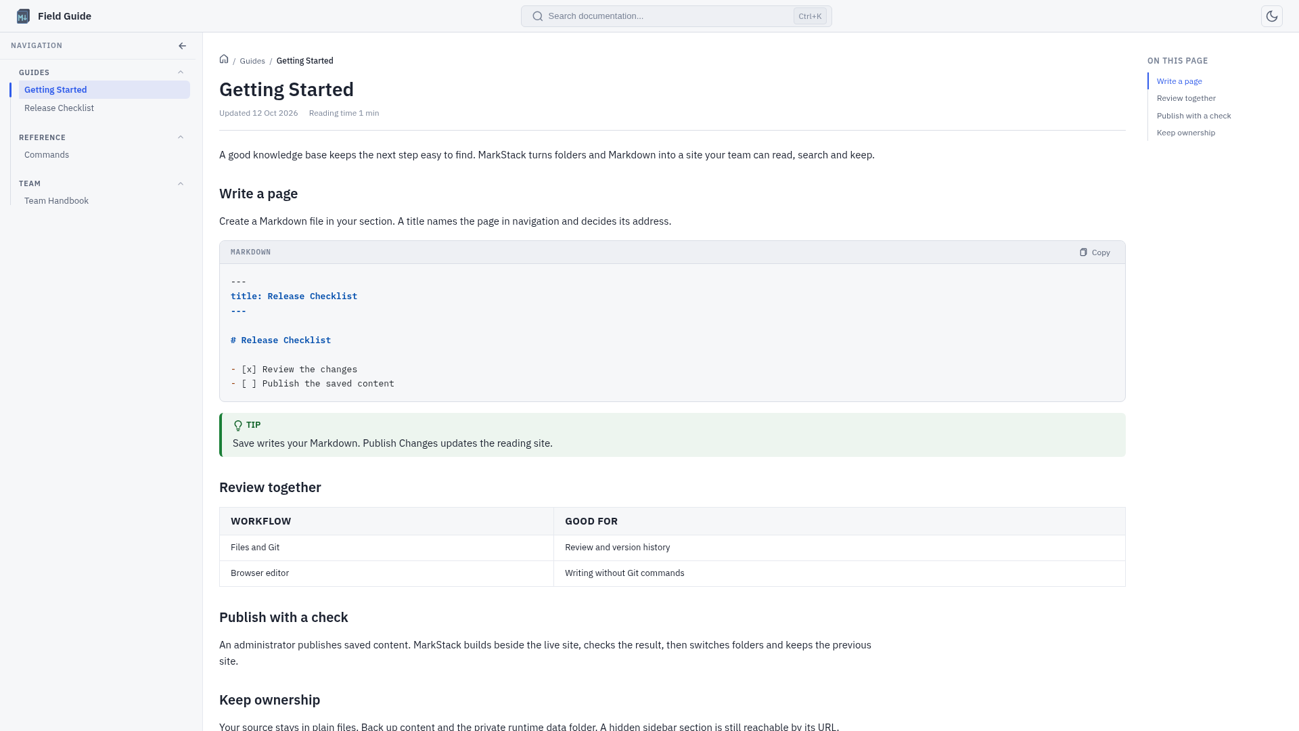The width and height of the screenshot is (1299, 731).
Task: Focus the Search documentation field
Action: (677, 16)
